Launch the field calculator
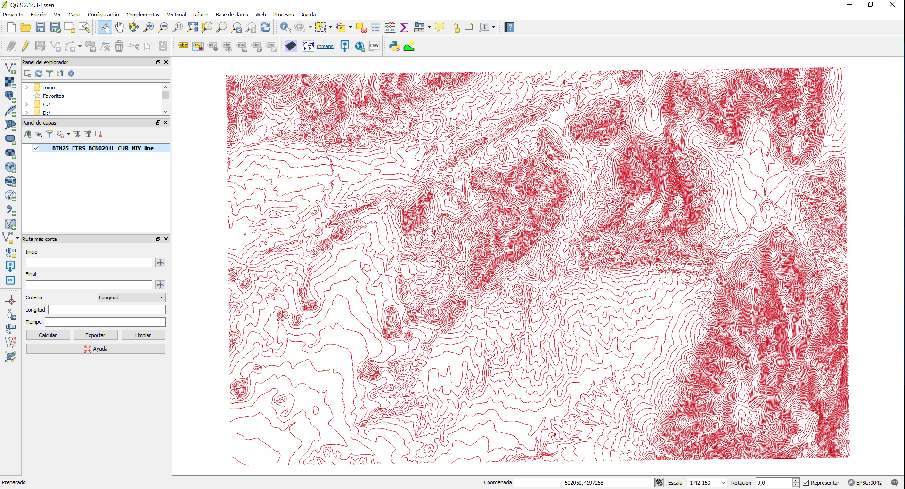 coord(390,27)
